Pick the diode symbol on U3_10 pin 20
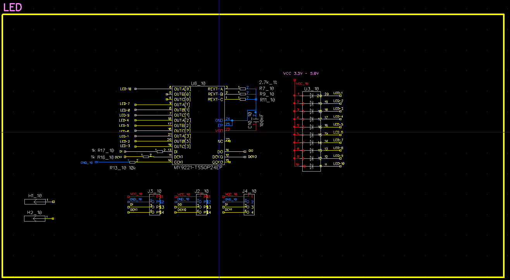The width and height of the screenshot is (510, 280). click(312, 95)
